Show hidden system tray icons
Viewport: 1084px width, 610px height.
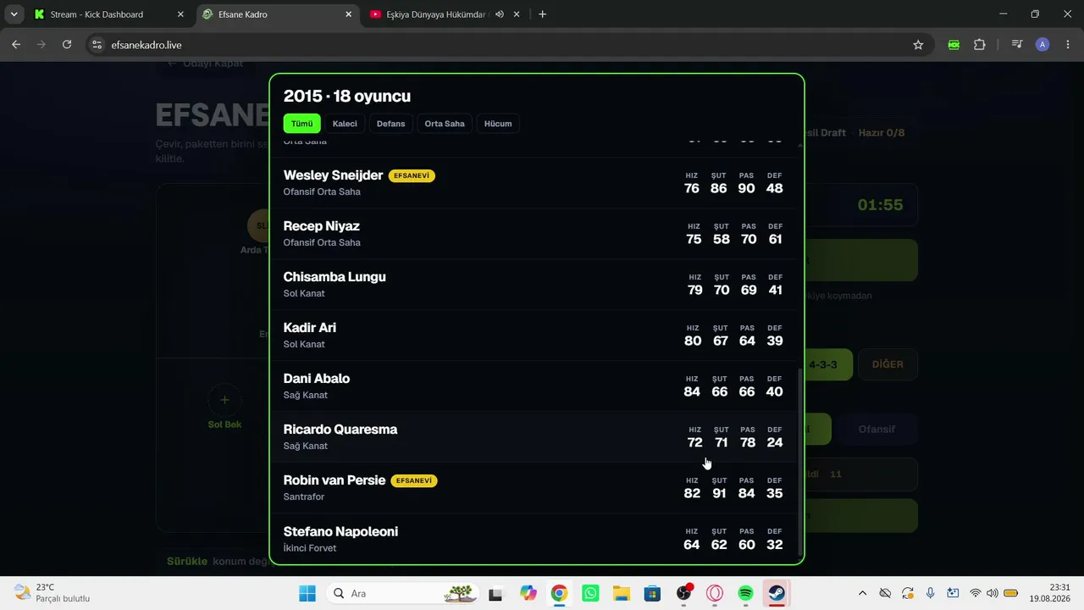(x=862, y=593)
